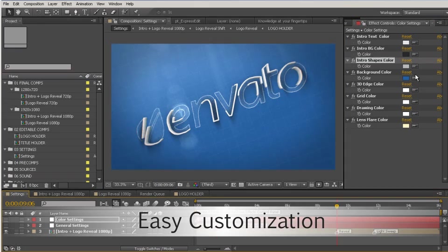The width and height of the screenshot is (448, 252).
Task: Select the Rotation tool
Action: click(x=38, y=12)
